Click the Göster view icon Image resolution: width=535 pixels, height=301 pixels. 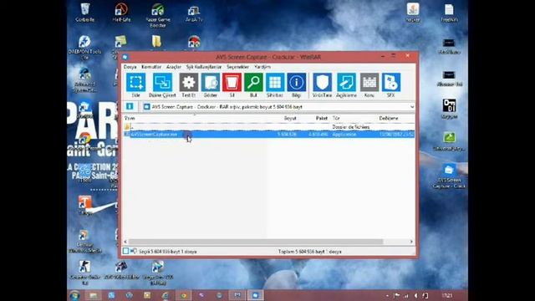tap(211, 82)
